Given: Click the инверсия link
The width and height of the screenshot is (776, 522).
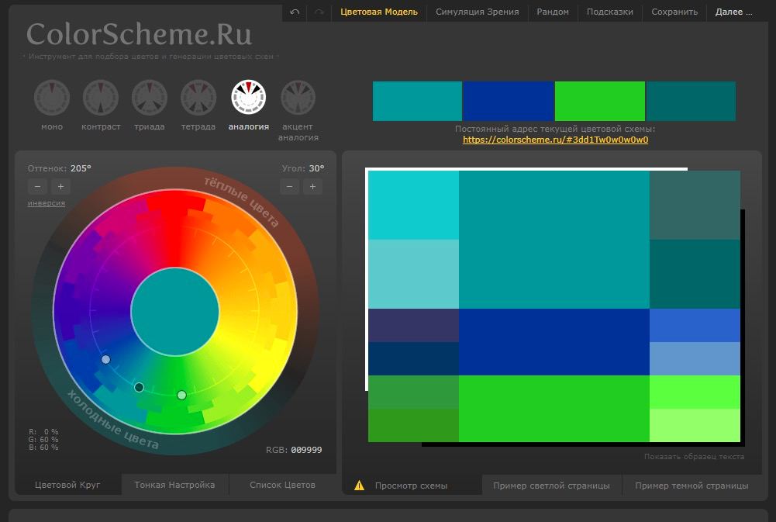Looking at the screenshot, I should click(x=47, y=203).
